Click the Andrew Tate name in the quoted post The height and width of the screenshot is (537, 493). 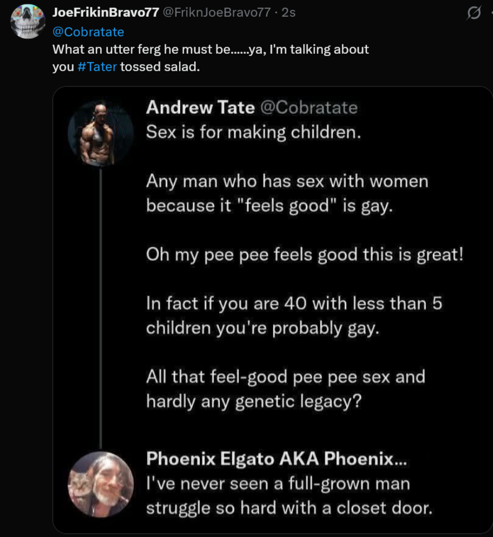pos(200,107)
